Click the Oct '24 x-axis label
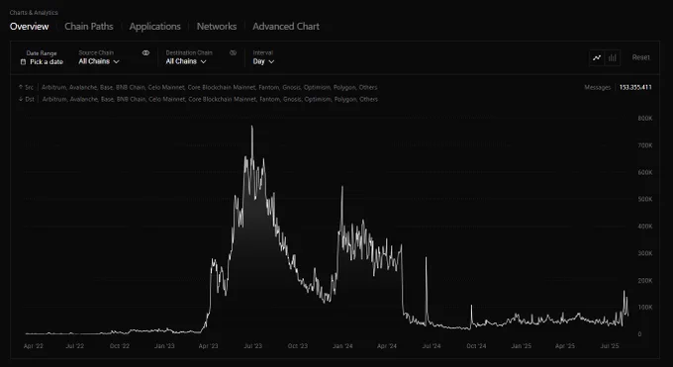The image size is (673, 367). tap(476, 346)
